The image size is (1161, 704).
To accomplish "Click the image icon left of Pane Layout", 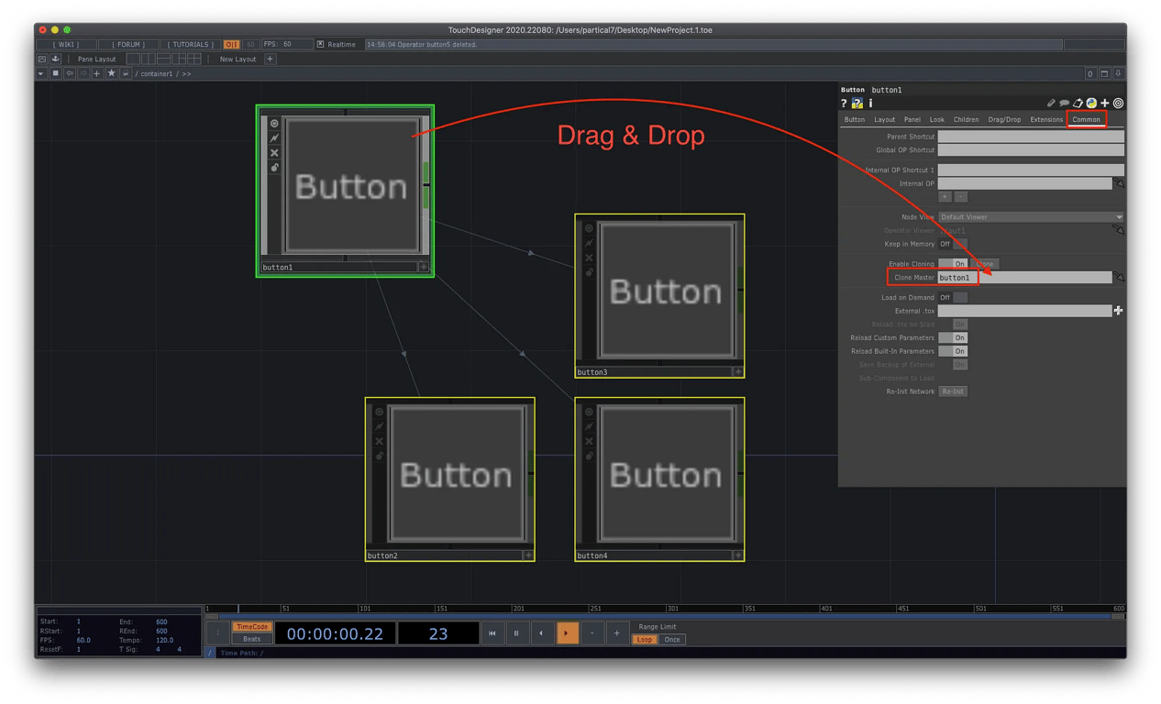I will pos(42,60).
